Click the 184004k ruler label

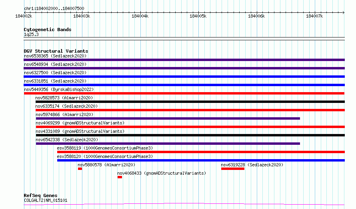(140, 16)
